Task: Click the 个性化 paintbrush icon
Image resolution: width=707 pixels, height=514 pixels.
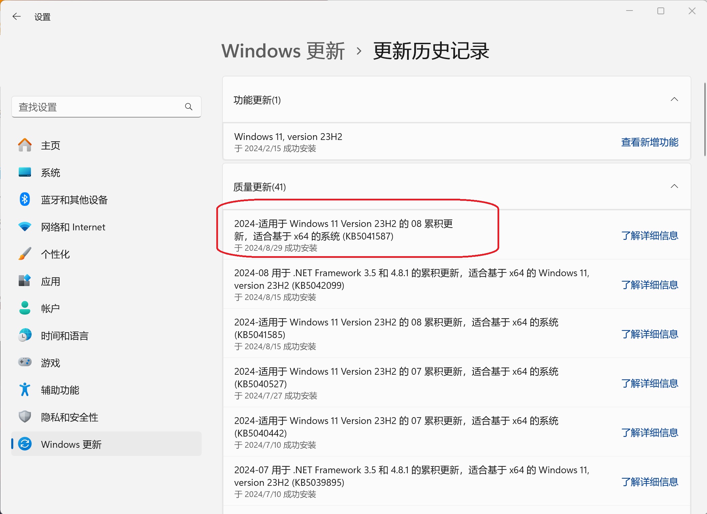Action: pyautogui.click(x=24, y=254)
